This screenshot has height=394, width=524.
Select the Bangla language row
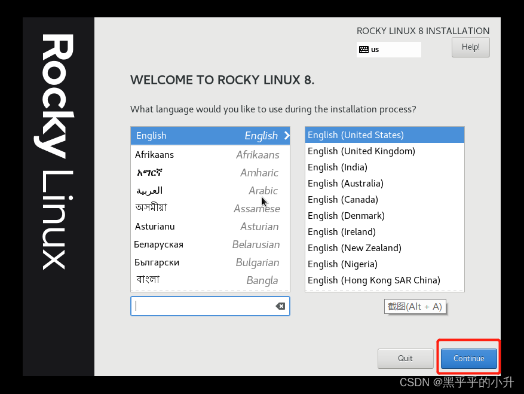(210, 280)
